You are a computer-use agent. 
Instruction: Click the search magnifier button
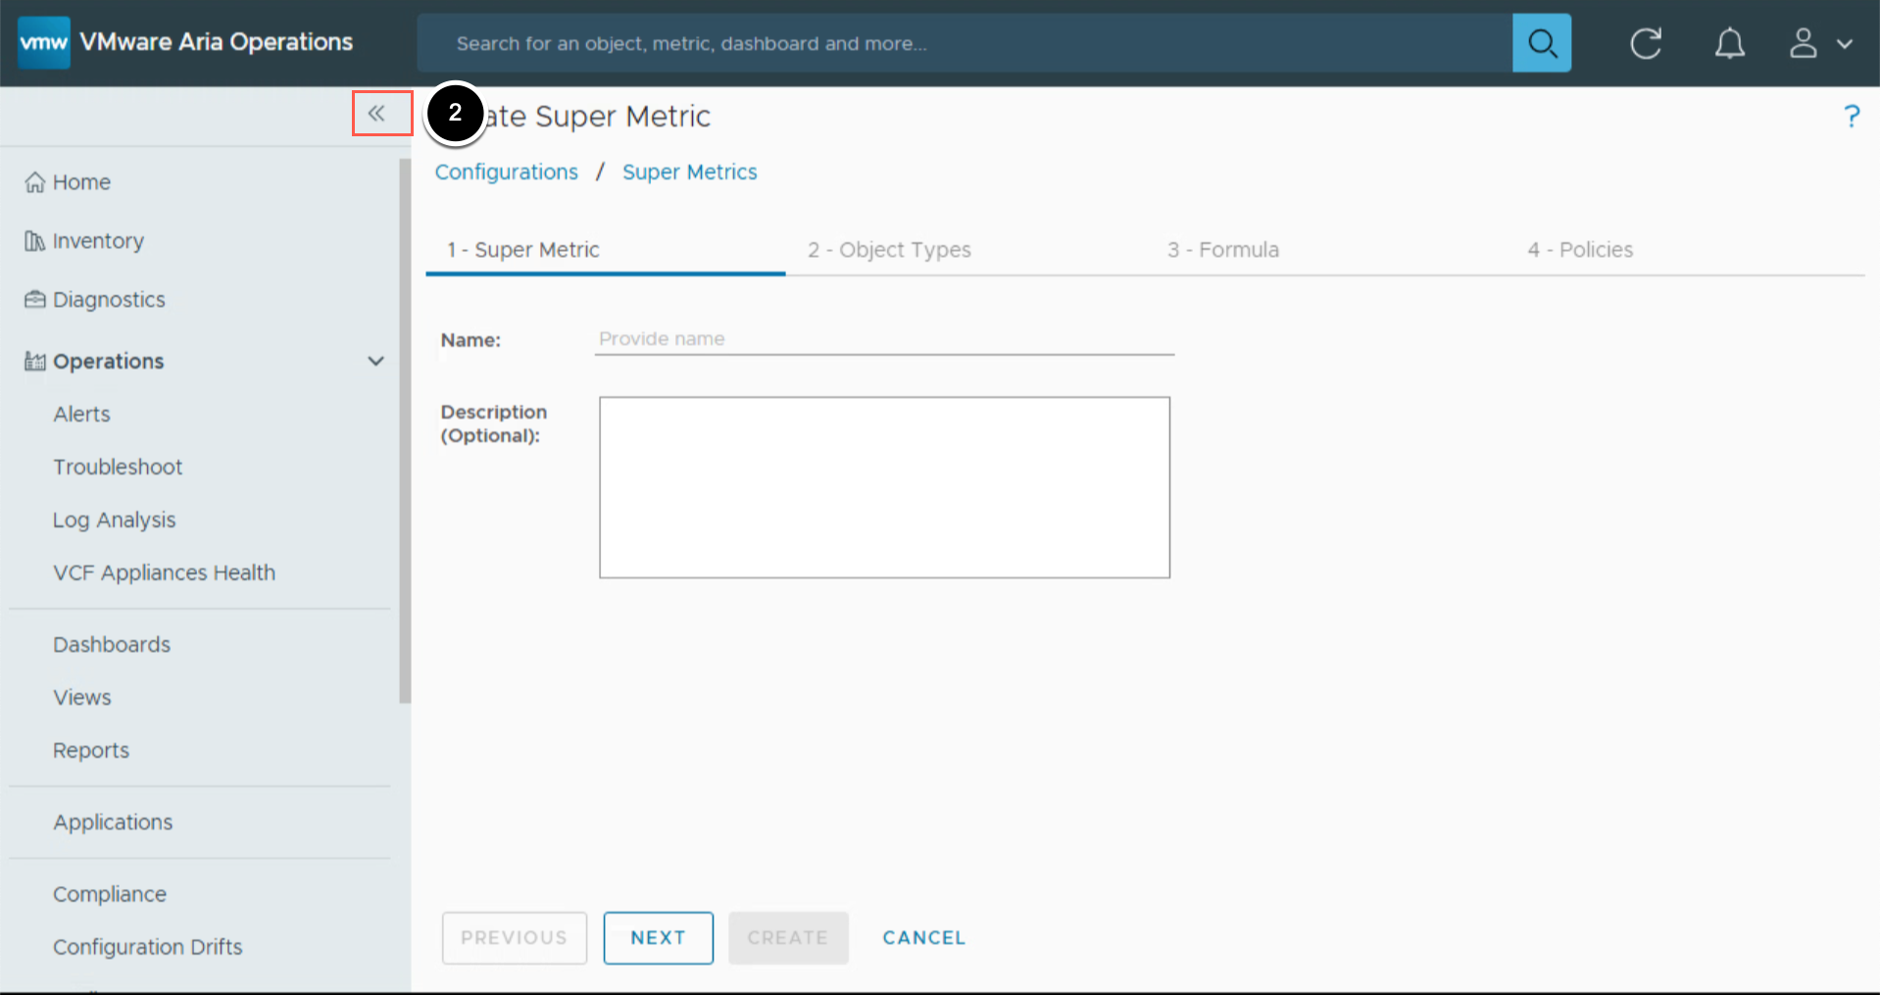click(x=1541, y=43)
